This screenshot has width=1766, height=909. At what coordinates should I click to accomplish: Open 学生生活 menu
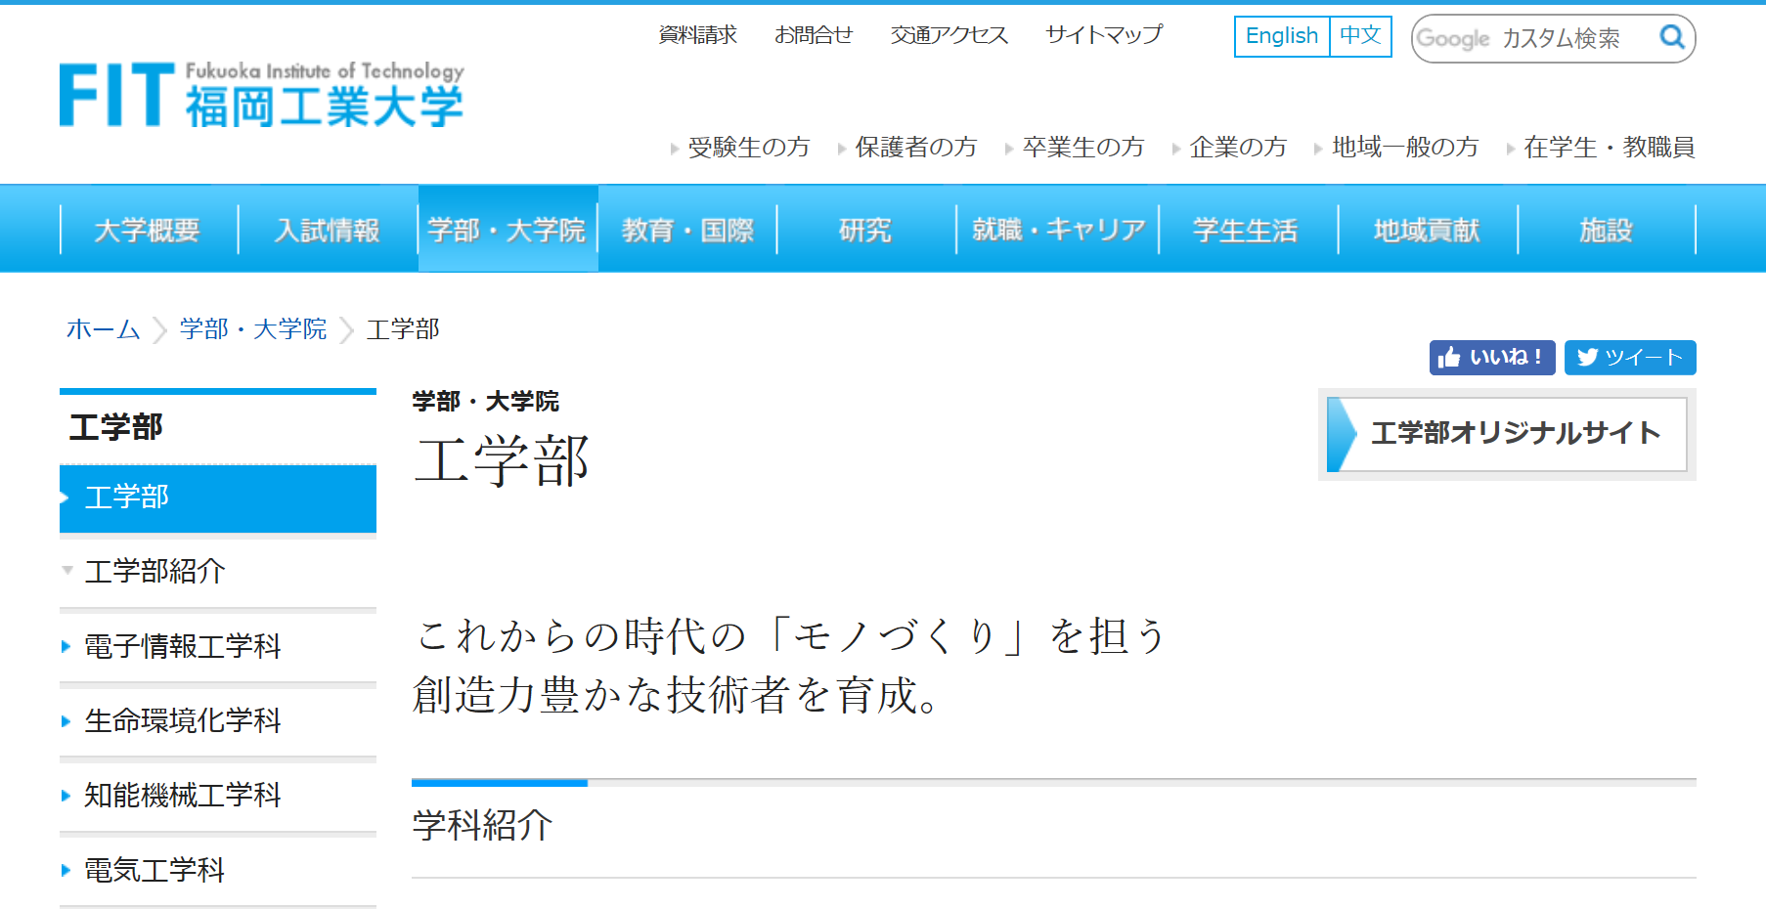click(1247, 230)
